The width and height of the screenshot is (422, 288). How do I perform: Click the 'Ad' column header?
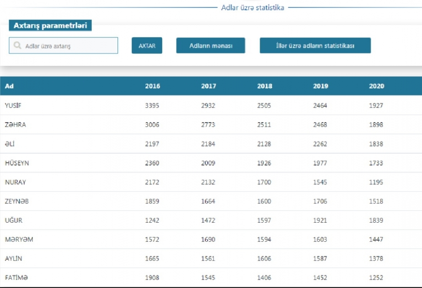coord(9,86)
